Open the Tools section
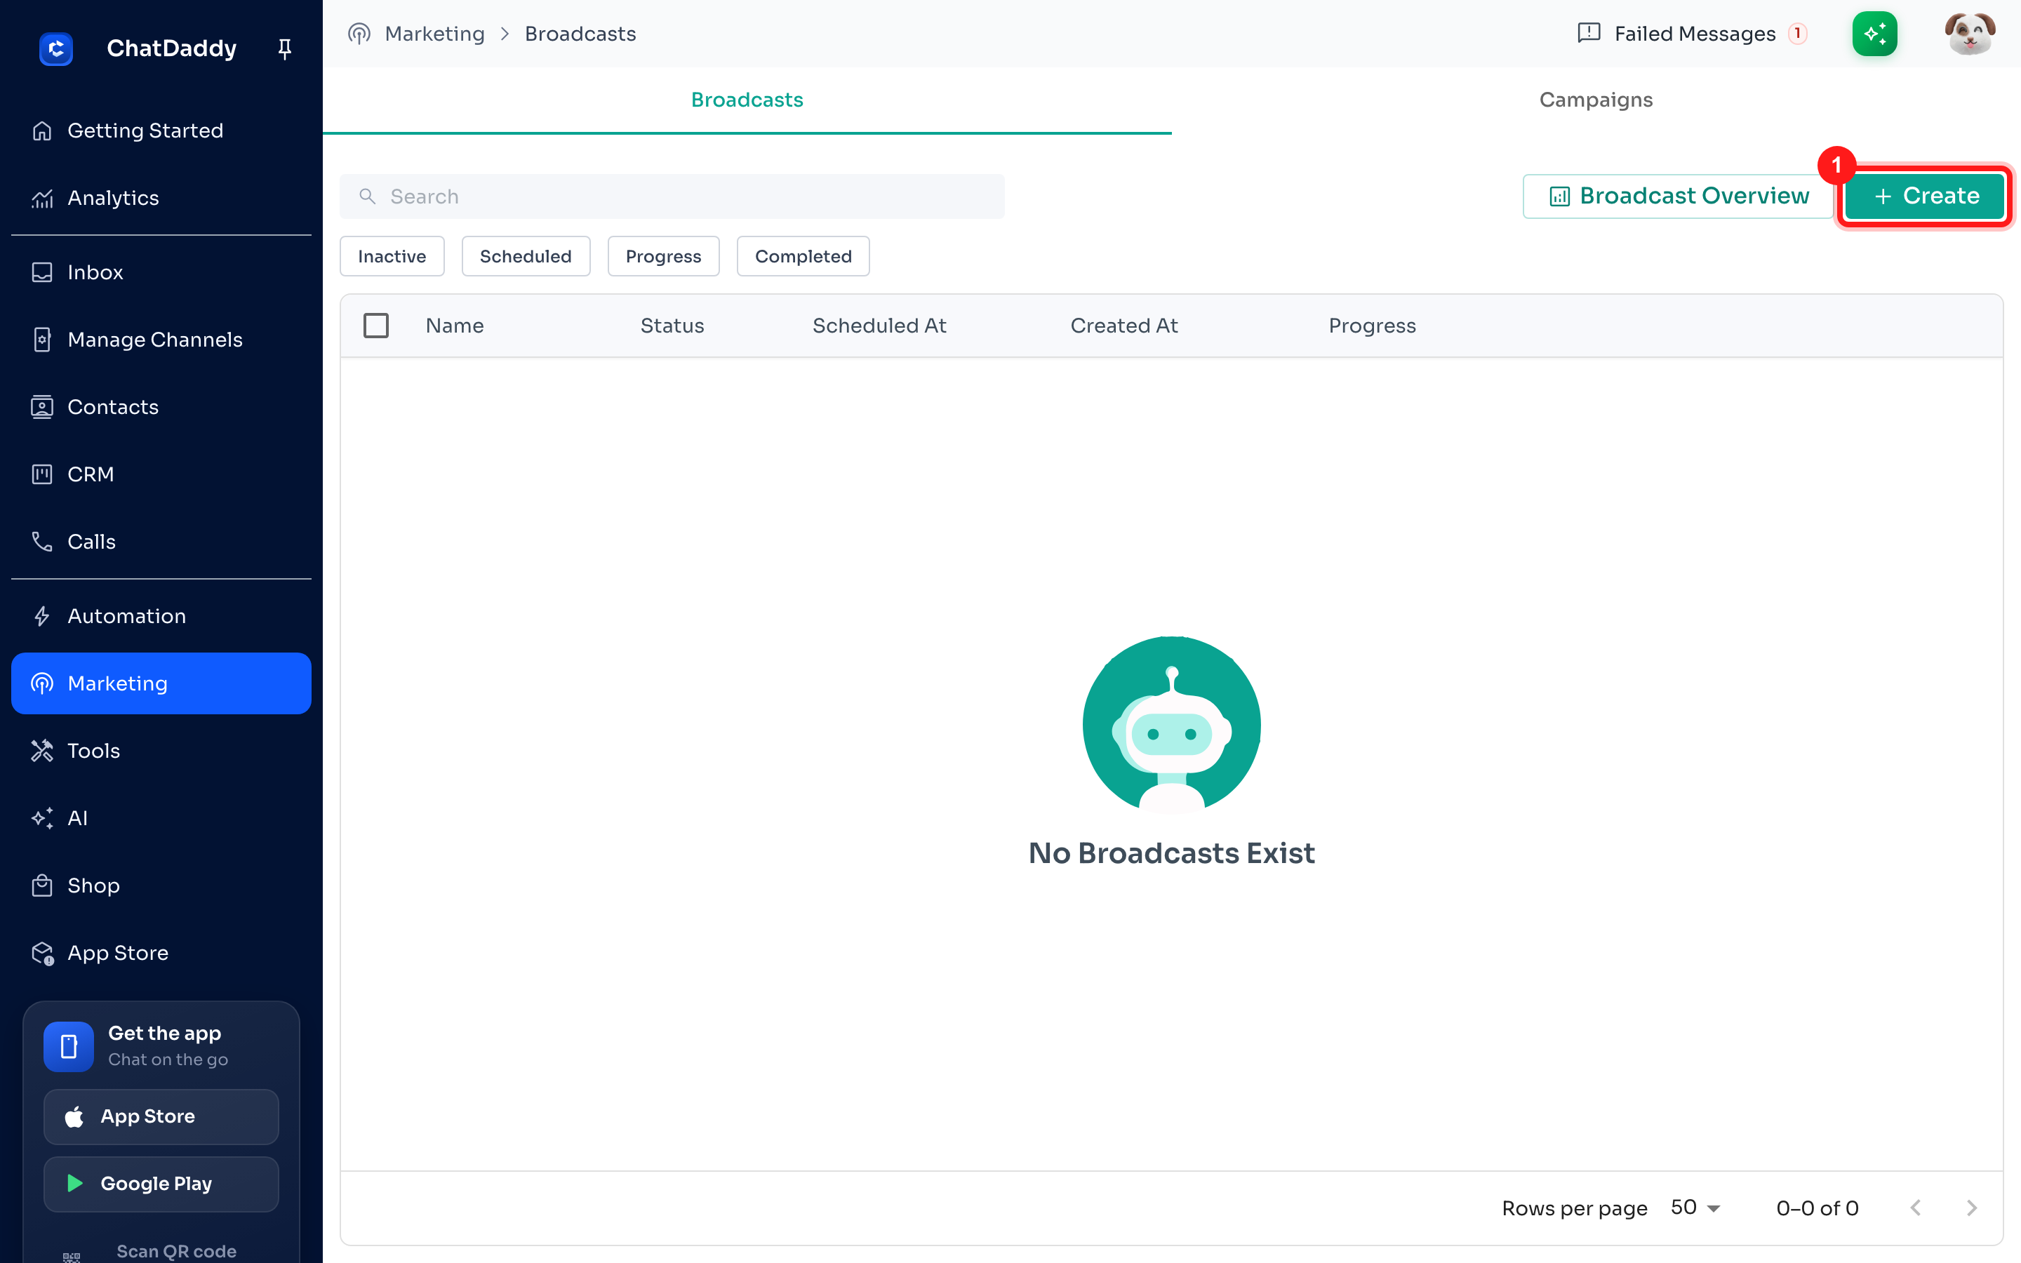Viewport: 2021px width, 1263px height. tap(161, 750)
